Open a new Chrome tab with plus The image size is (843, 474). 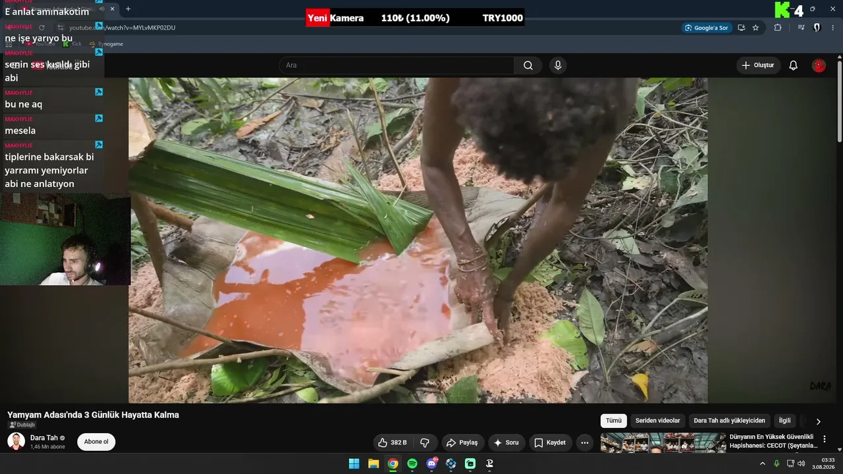coord(128,9)
